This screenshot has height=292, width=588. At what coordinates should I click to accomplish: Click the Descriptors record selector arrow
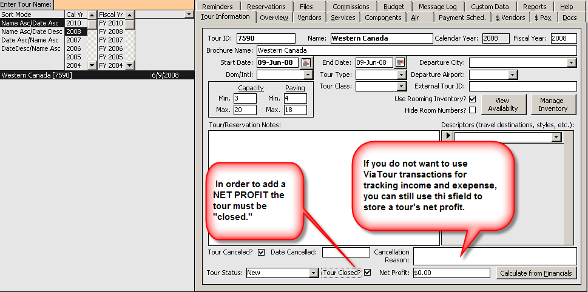click(x=448, y=137)
